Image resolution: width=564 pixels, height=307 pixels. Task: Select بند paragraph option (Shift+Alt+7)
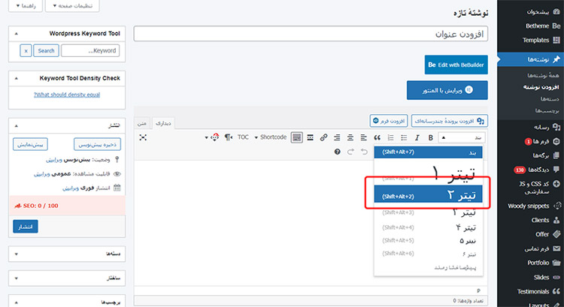[x=428, y=152]
